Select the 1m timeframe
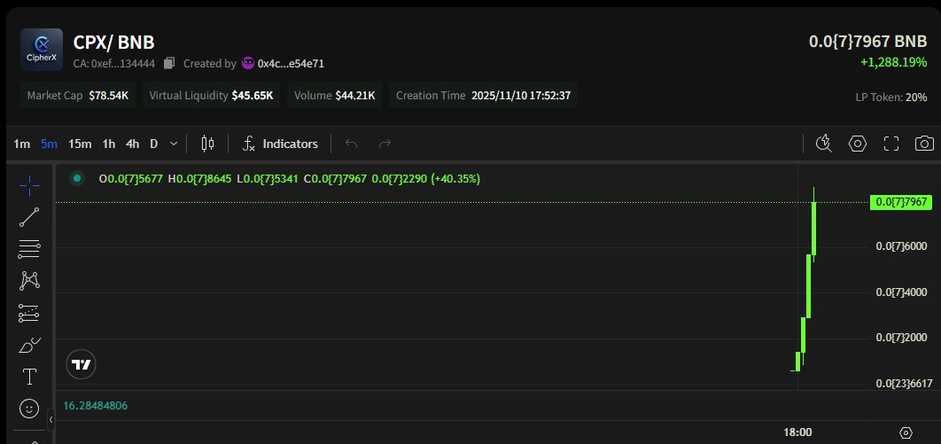 (21, 144)
